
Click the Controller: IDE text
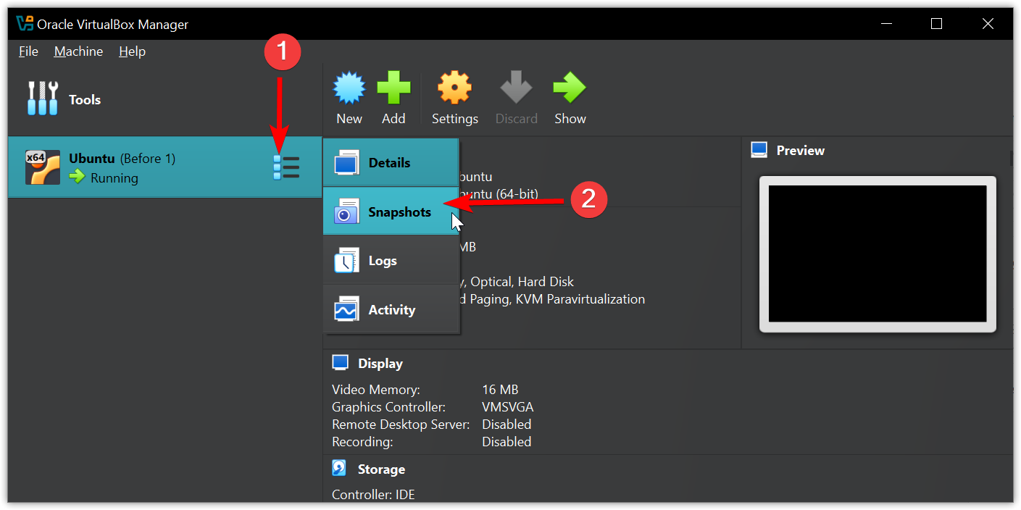[x=373, y=495]
